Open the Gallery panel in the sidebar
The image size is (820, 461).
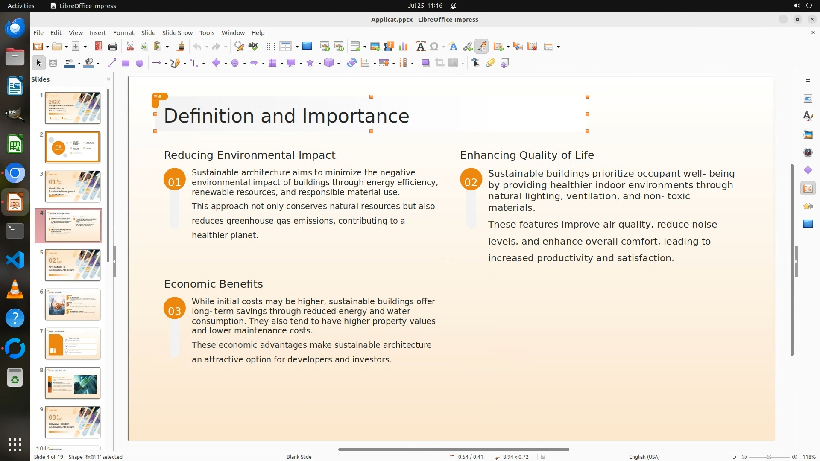(808, 134)
